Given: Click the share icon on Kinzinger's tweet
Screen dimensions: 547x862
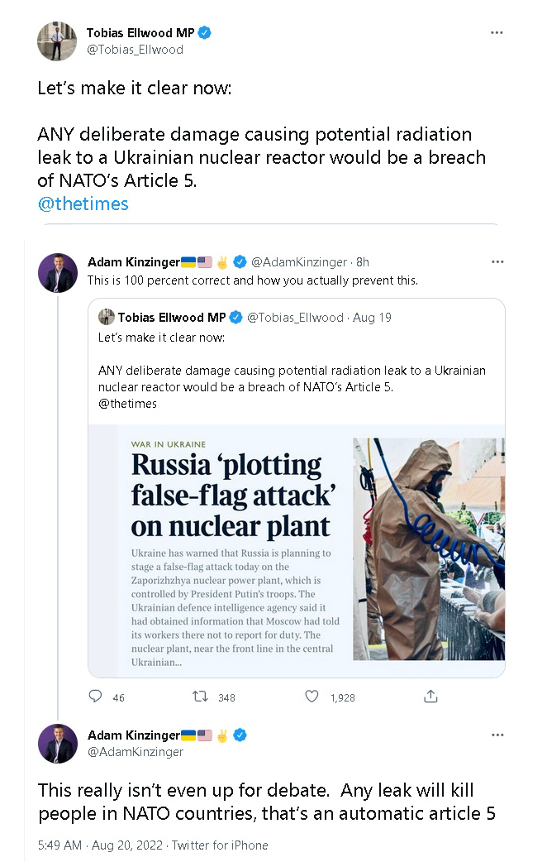Looking at the screenshot, I should coord(430,697).
